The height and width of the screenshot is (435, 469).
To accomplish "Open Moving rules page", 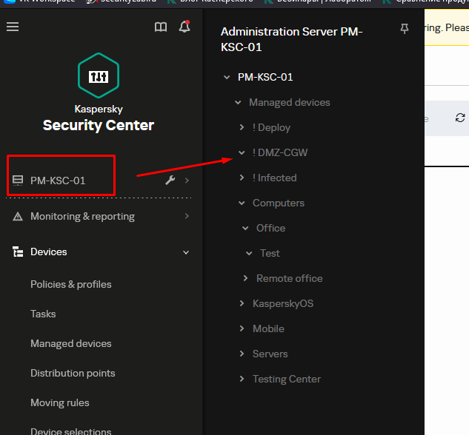I will point(60,402).
